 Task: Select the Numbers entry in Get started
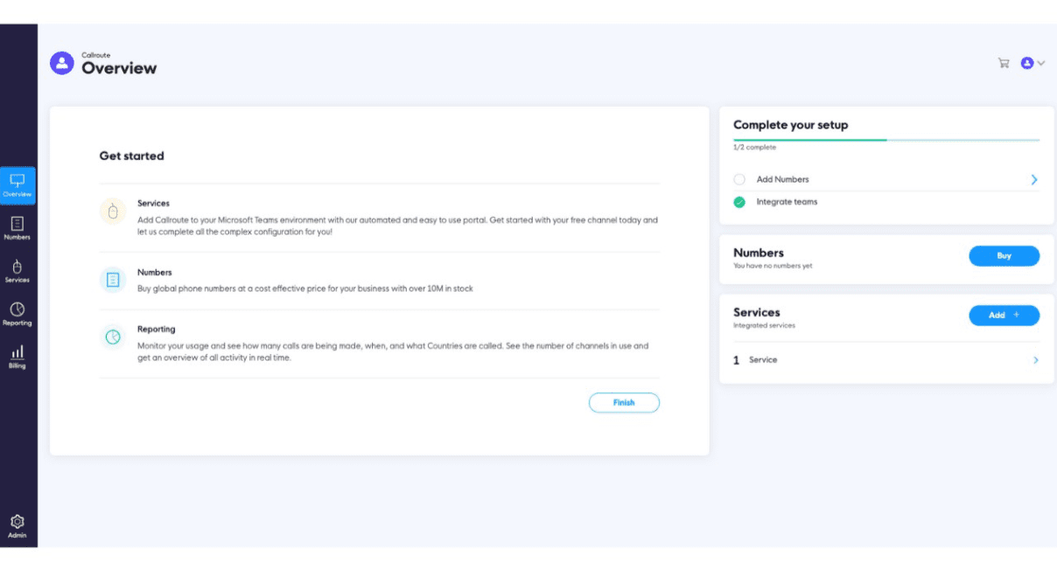point(155,273)
